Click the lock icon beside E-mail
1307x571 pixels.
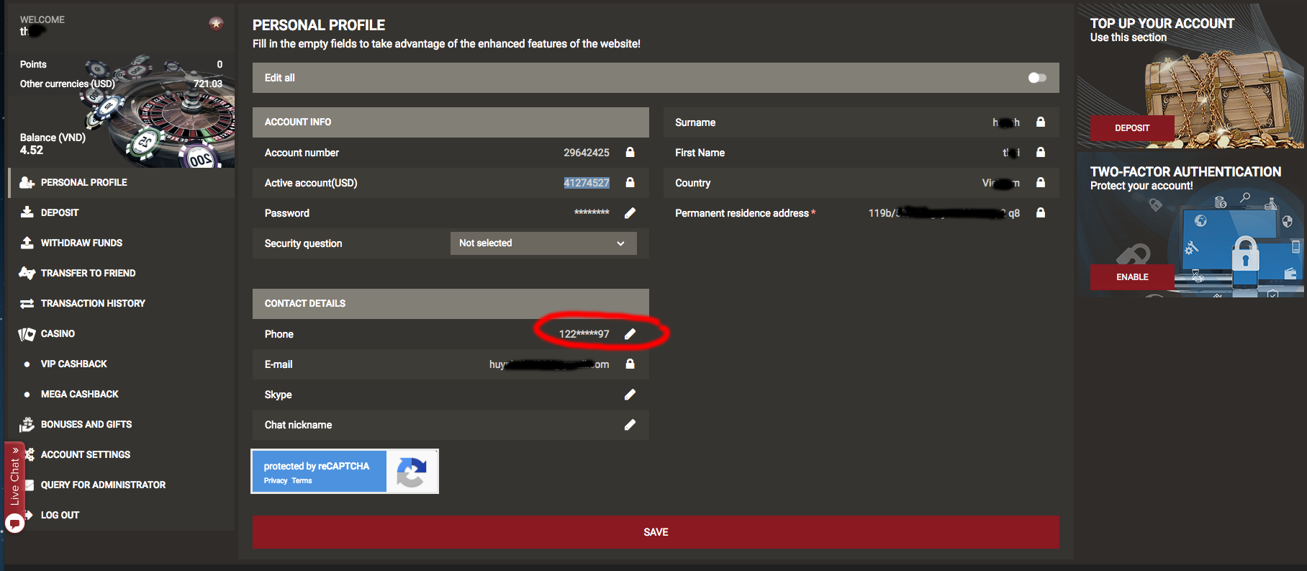(x=630, y=364)
